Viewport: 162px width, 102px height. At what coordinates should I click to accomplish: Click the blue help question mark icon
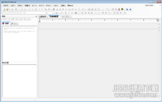(x=130, y=9)
